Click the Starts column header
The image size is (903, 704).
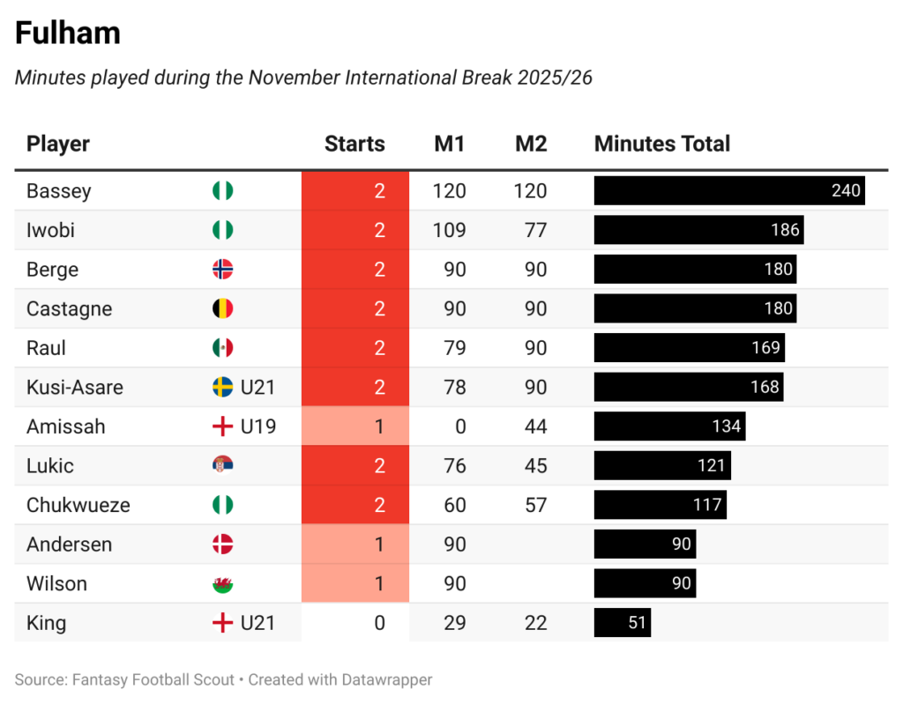coord(354,145)
